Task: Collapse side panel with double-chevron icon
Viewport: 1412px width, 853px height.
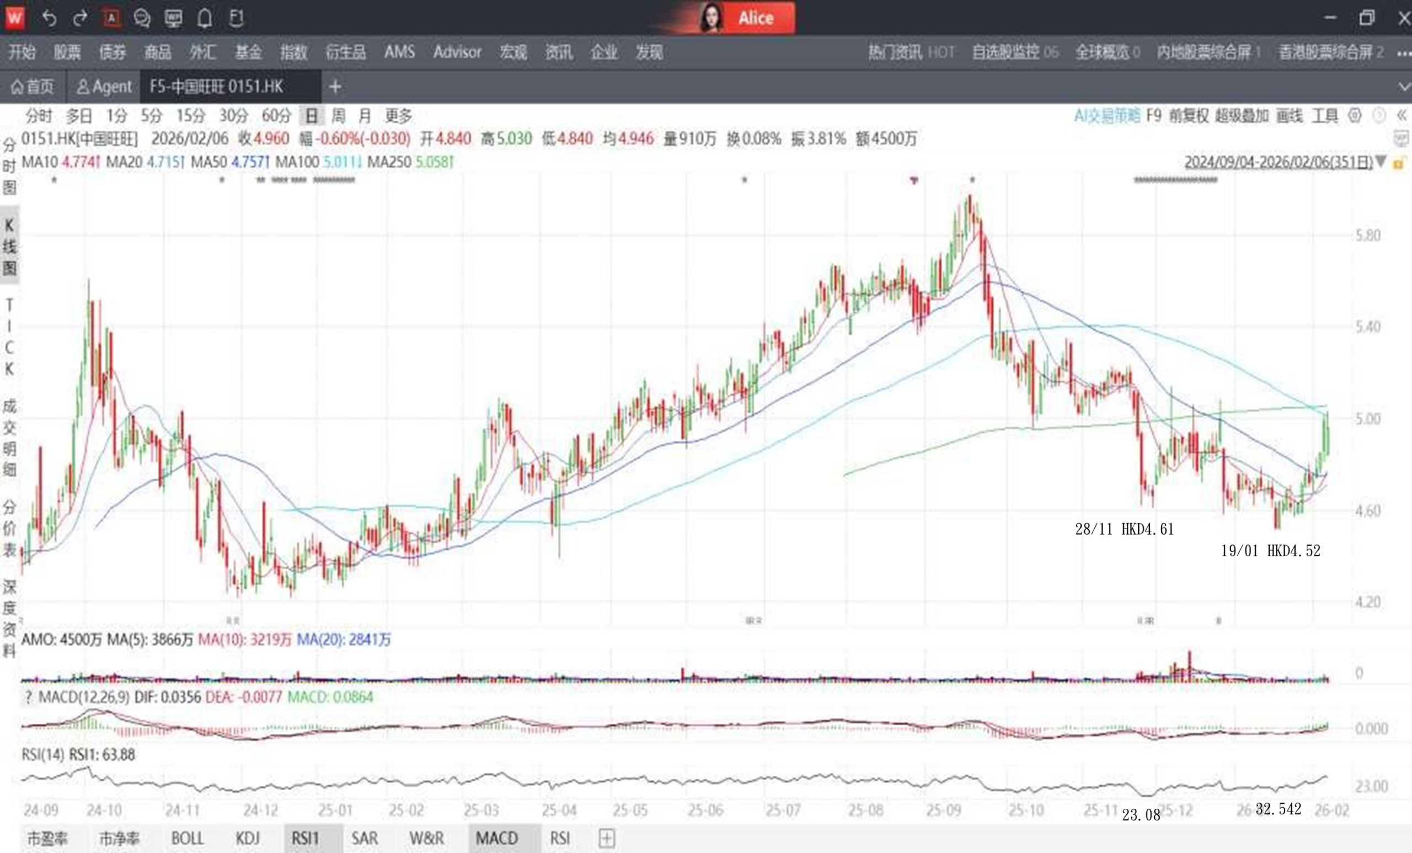Action: tap(1402, 116)
